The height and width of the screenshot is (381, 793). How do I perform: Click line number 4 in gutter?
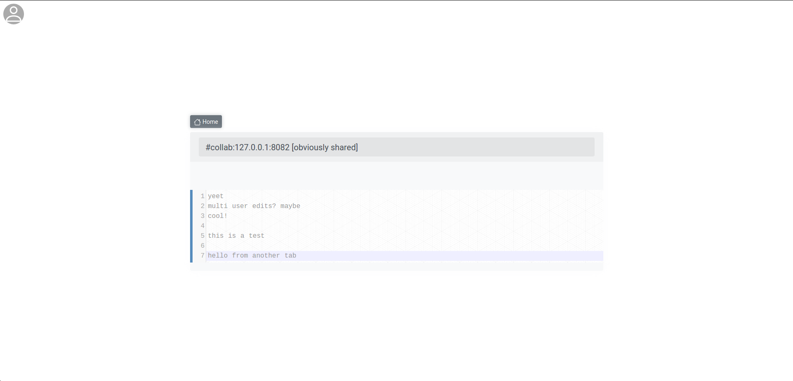pos(202,226)
